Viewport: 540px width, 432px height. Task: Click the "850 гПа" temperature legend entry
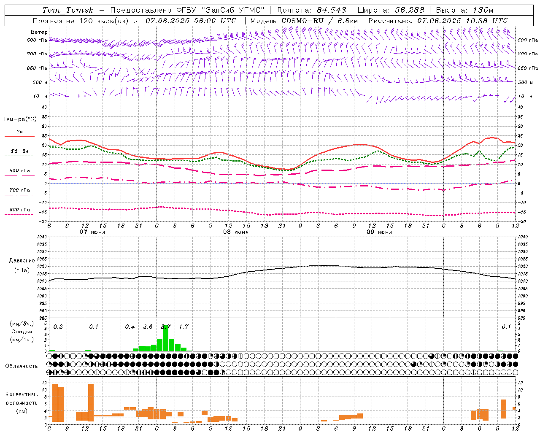19,171
